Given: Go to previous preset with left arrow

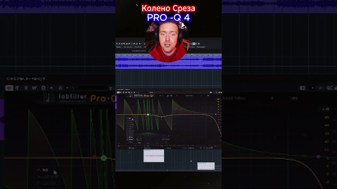Looking at the screenshot, I should point(177,96).
